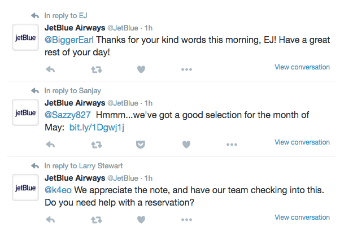Open more options on @k4eo tweet
The width and height of the screenshot is (353, 231).
click(x=186, y=219)
